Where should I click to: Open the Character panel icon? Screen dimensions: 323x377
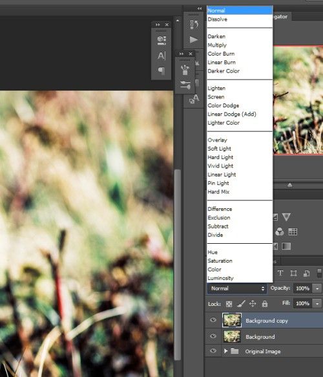pyautogui.click(x=161, y=56)
